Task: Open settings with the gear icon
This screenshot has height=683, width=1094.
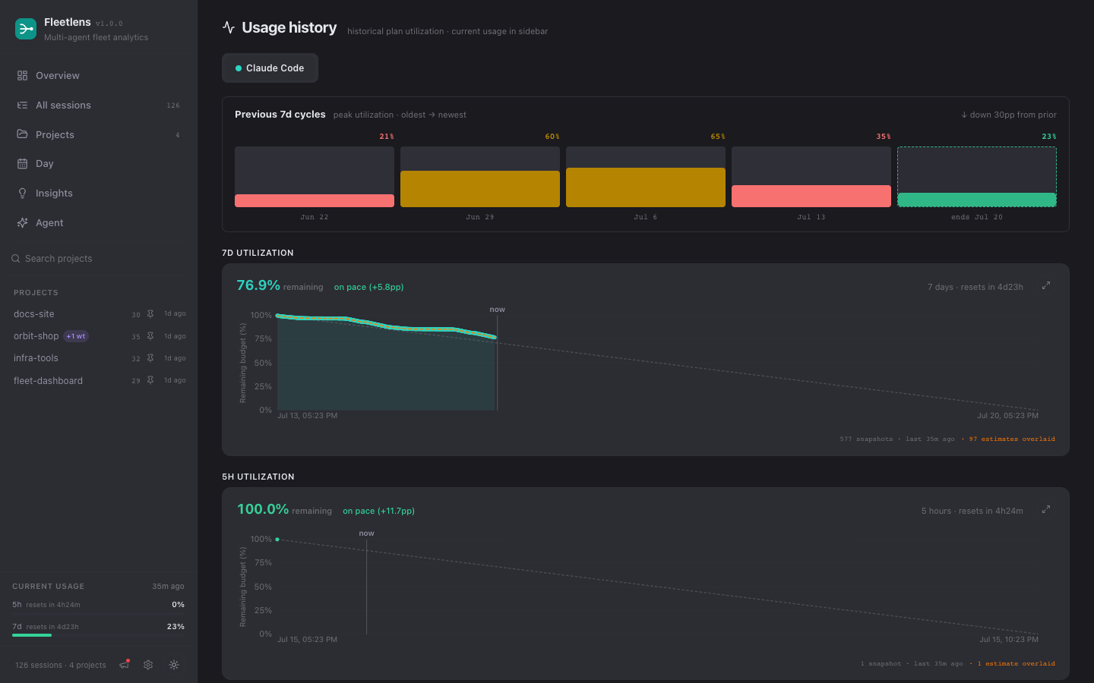Action: pos(148,665)
